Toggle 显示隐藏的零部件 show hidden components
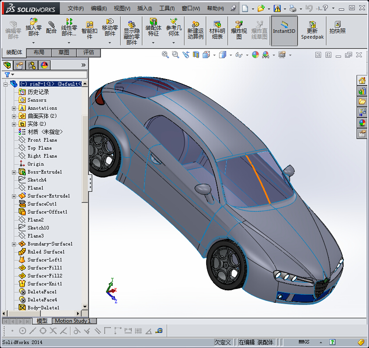This screenshot has height=348, width=369. coord(131,33)
